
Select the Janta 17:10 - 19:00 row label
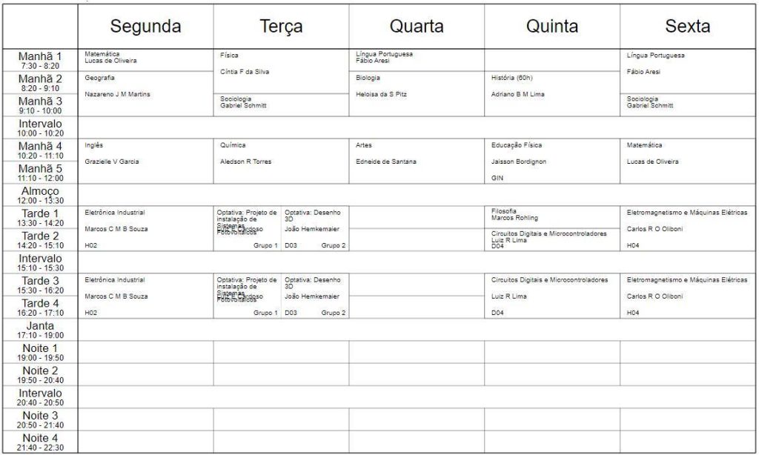coord(40,330)
